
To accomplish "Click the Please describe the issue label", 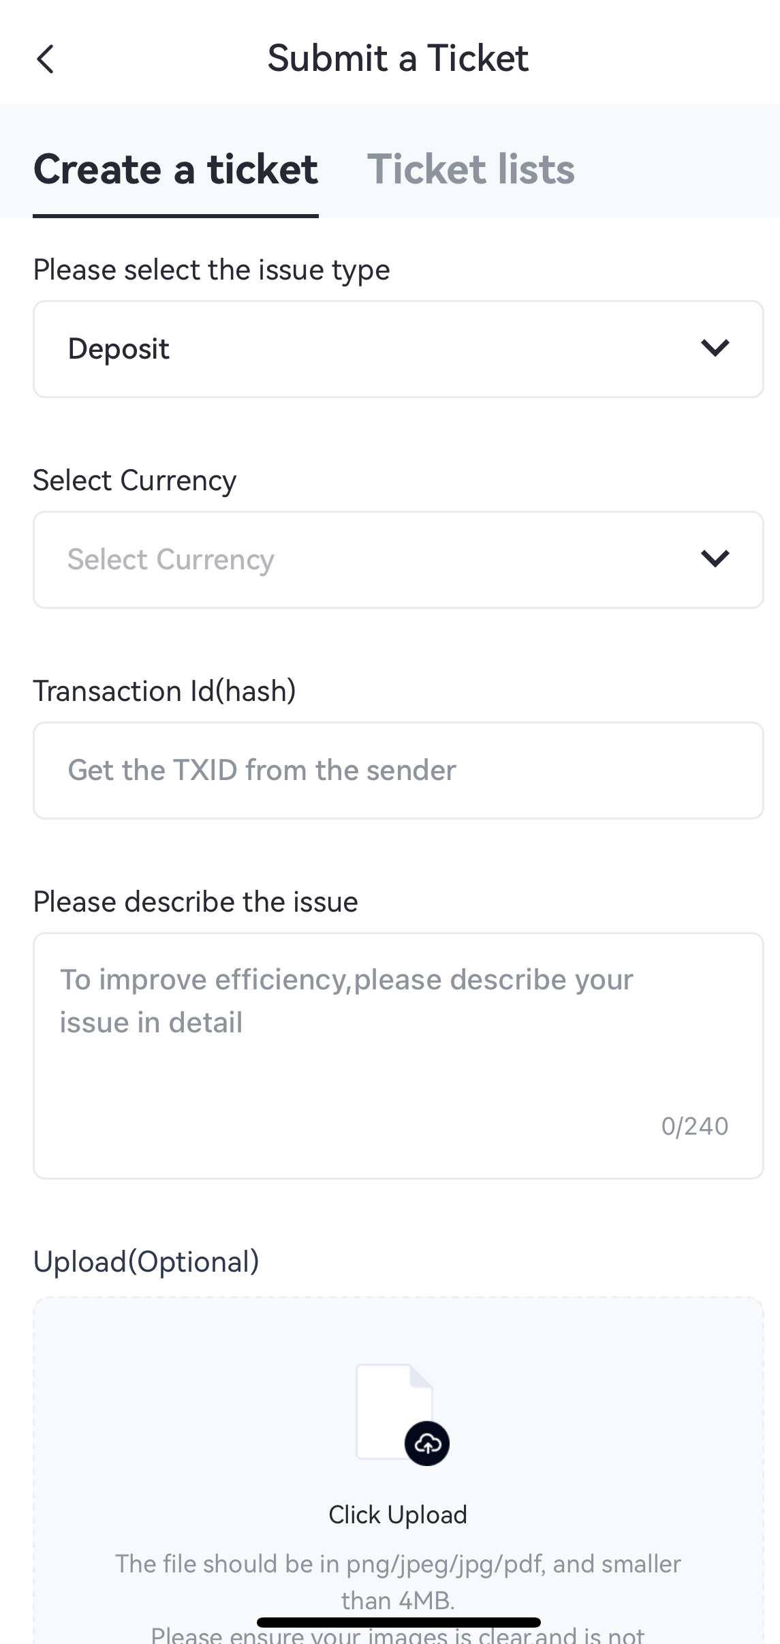I will [196, 901].
